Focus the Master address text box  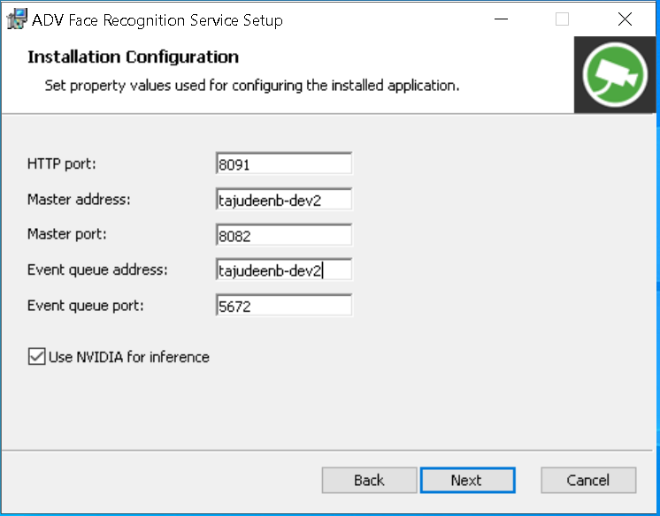pos(283,200)
